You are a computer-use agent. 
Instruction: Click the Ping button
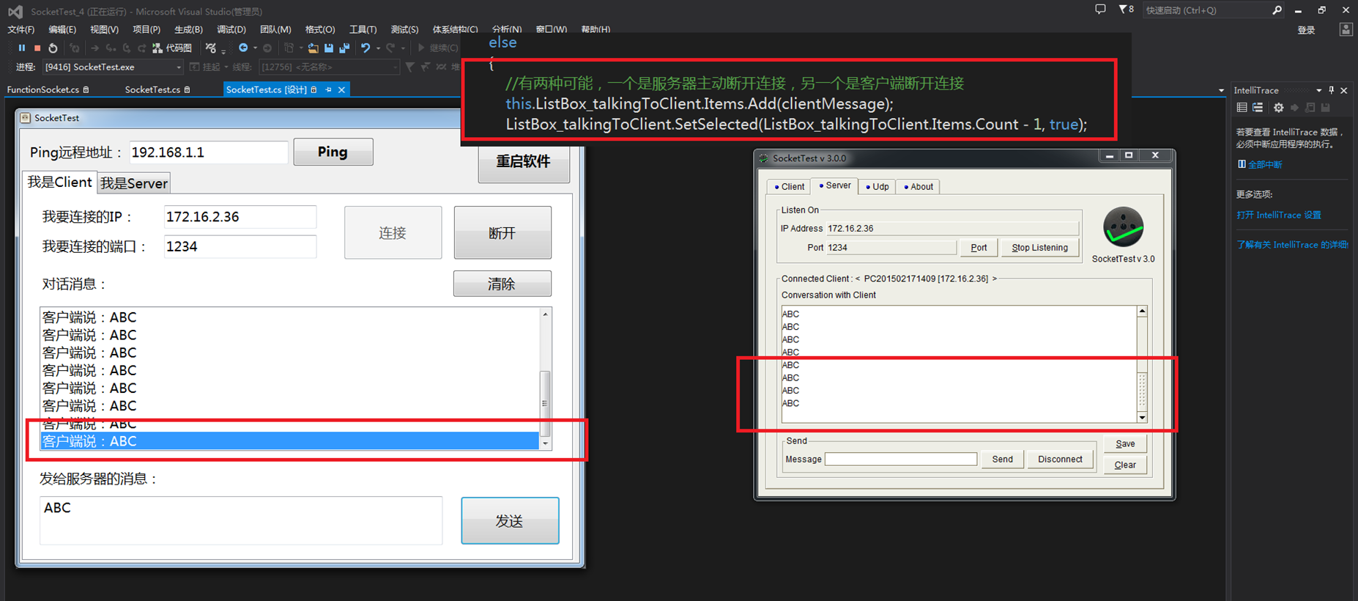click(333, 152)
